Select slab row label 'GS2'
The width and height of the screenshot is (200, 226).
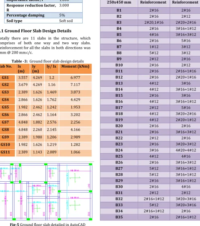[5, 85]
